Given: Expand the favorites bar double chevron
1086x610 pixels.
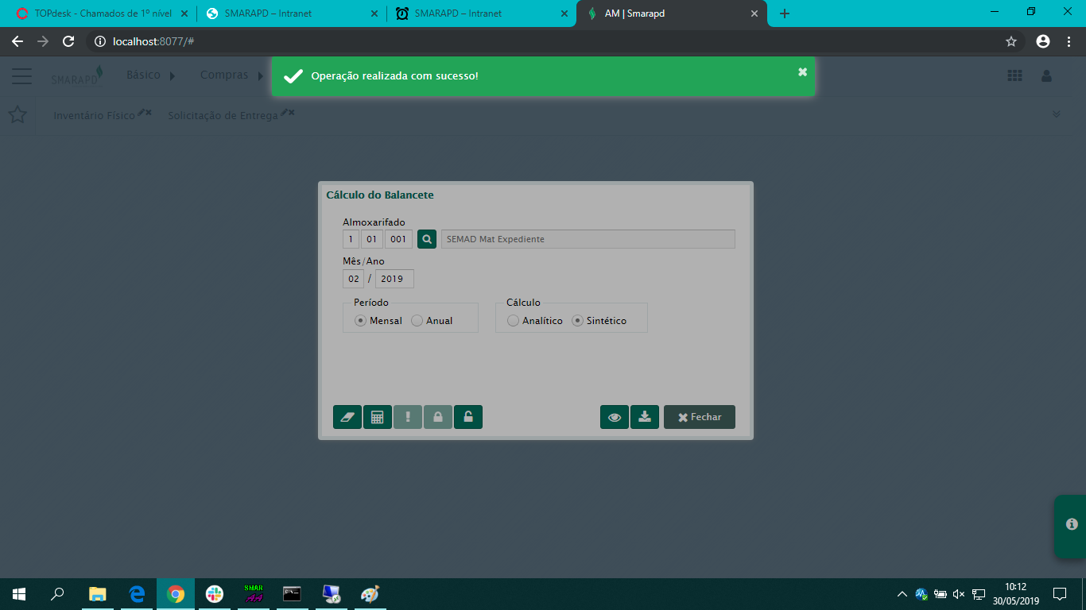Looking at the screenshot, I should tap(1057, 114).
